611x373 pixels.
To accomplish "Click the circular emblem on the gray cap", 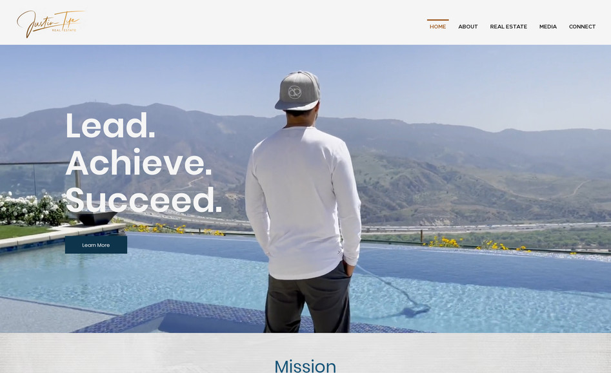I will pos(295,92).
